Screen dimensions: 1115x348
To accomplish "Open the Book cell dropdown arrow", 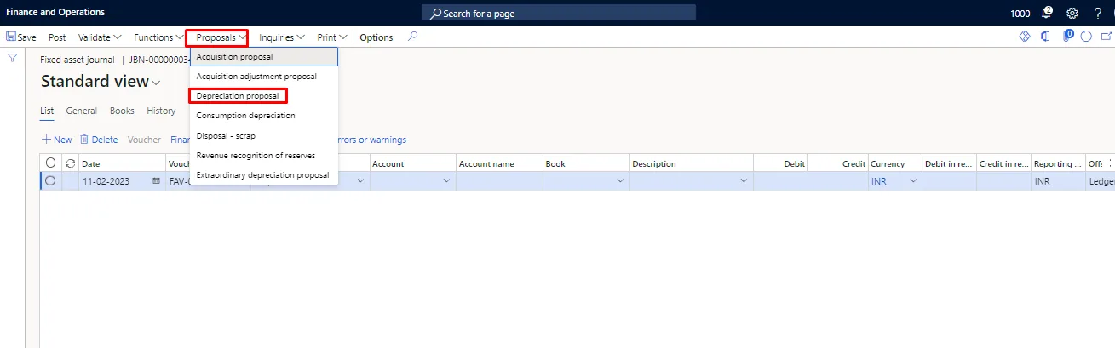I will (x=619, y=181).
